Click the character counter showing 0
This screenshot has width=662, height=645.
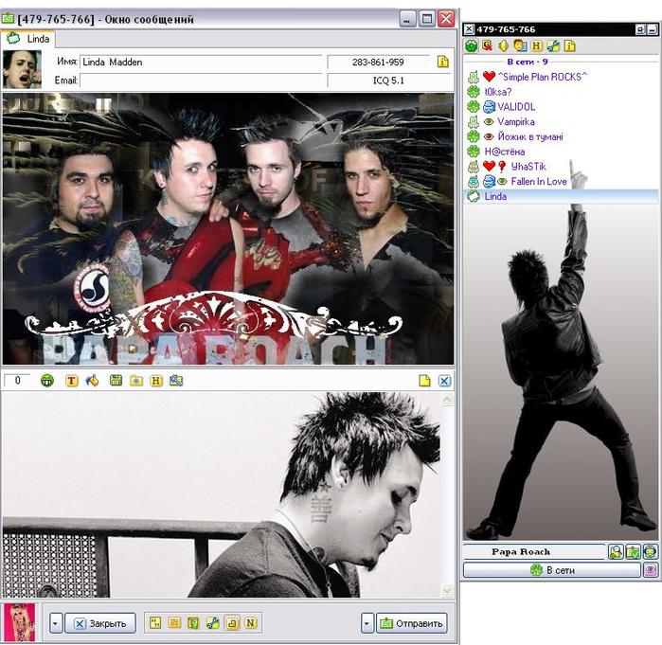pyautogui.click(x=17, y=381)
